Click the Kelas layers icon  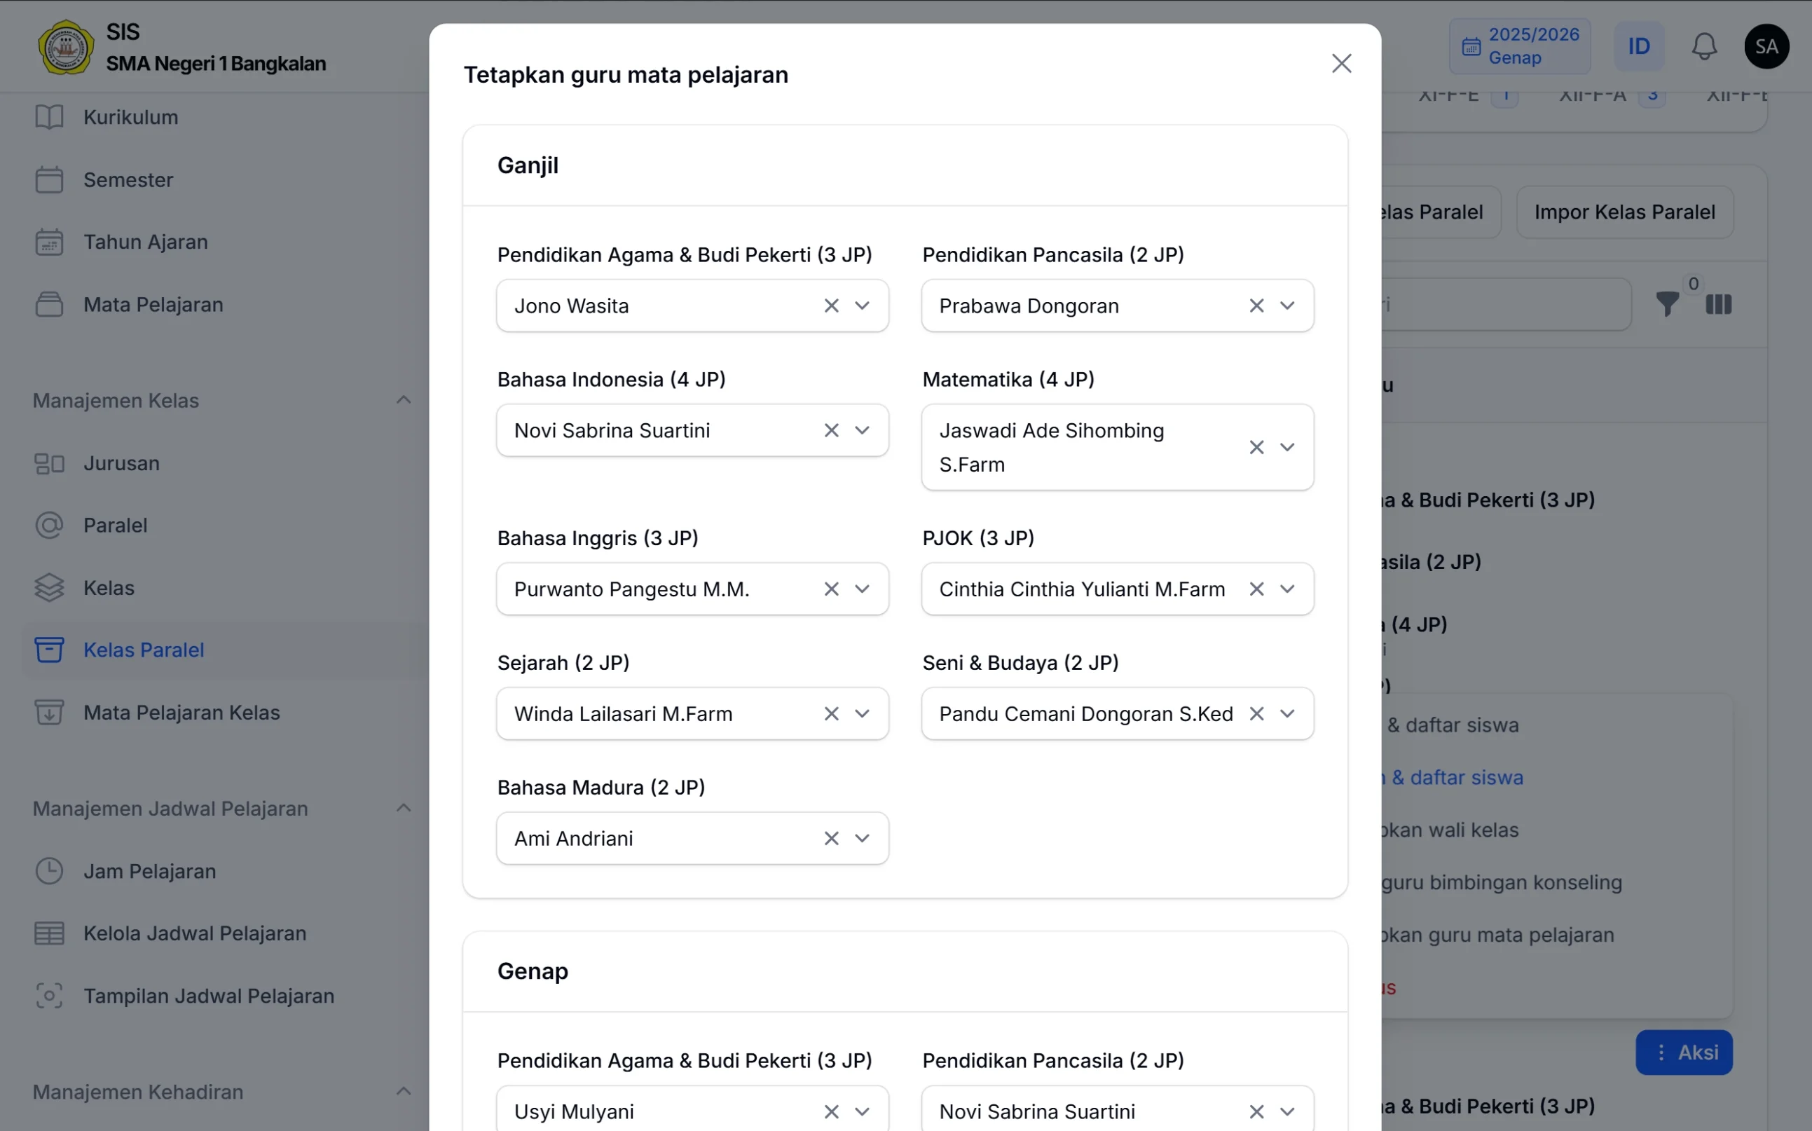49,587
